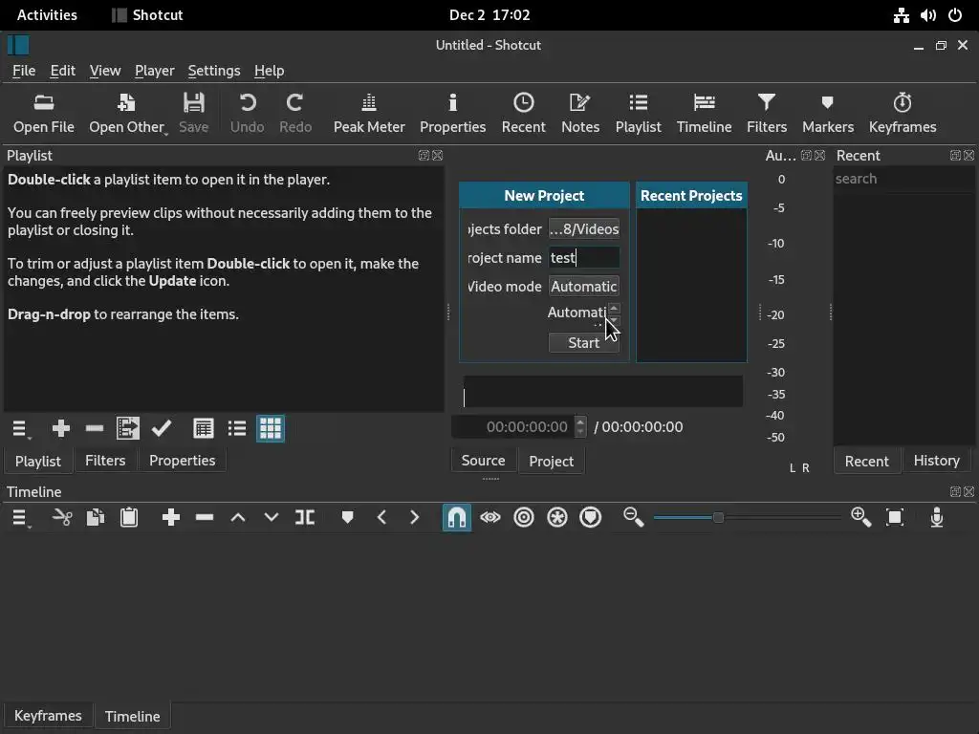
Task: Toggle the Peak Meter panel
Action: (x=369, y=113)
